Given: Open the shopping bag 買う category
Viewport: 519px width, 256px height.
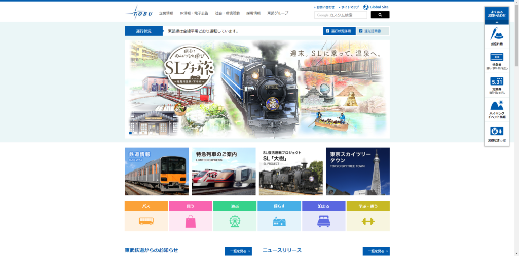Looking at the screenshot, I should (191, 221).
